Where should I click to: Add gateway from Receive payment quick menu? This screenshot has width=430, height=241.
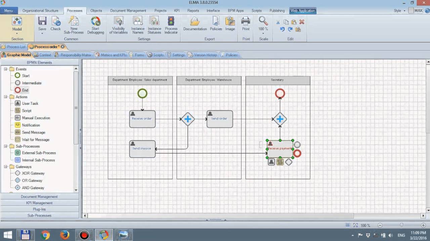(289, 162)
